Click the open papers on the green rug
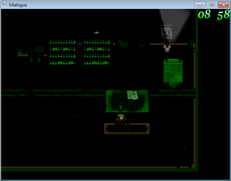231x181 pixels. click(x=132, y=95)
